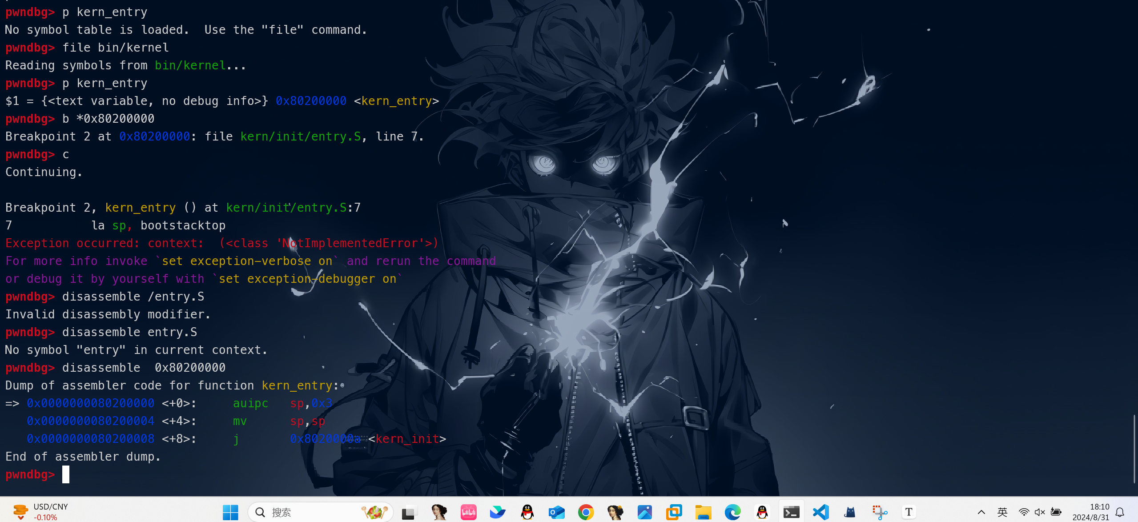Launch Google Chrome from the taskbar

click(x=586, y=512)
